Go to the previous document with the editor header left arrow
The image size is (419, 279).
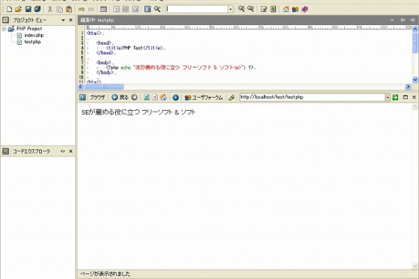(x=403, y=20)
